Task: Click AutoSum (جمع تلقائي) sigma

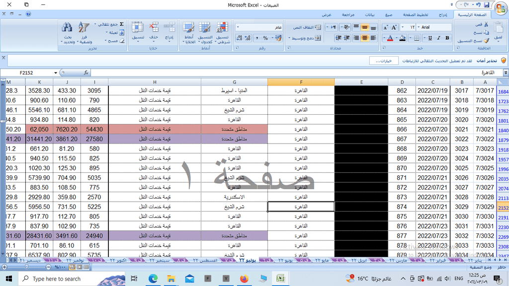Action: (x=122, y=24)
